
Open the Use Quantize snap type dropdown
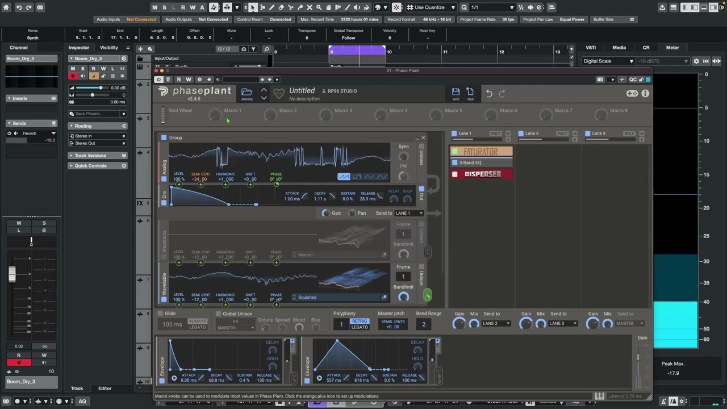[433, 7]
